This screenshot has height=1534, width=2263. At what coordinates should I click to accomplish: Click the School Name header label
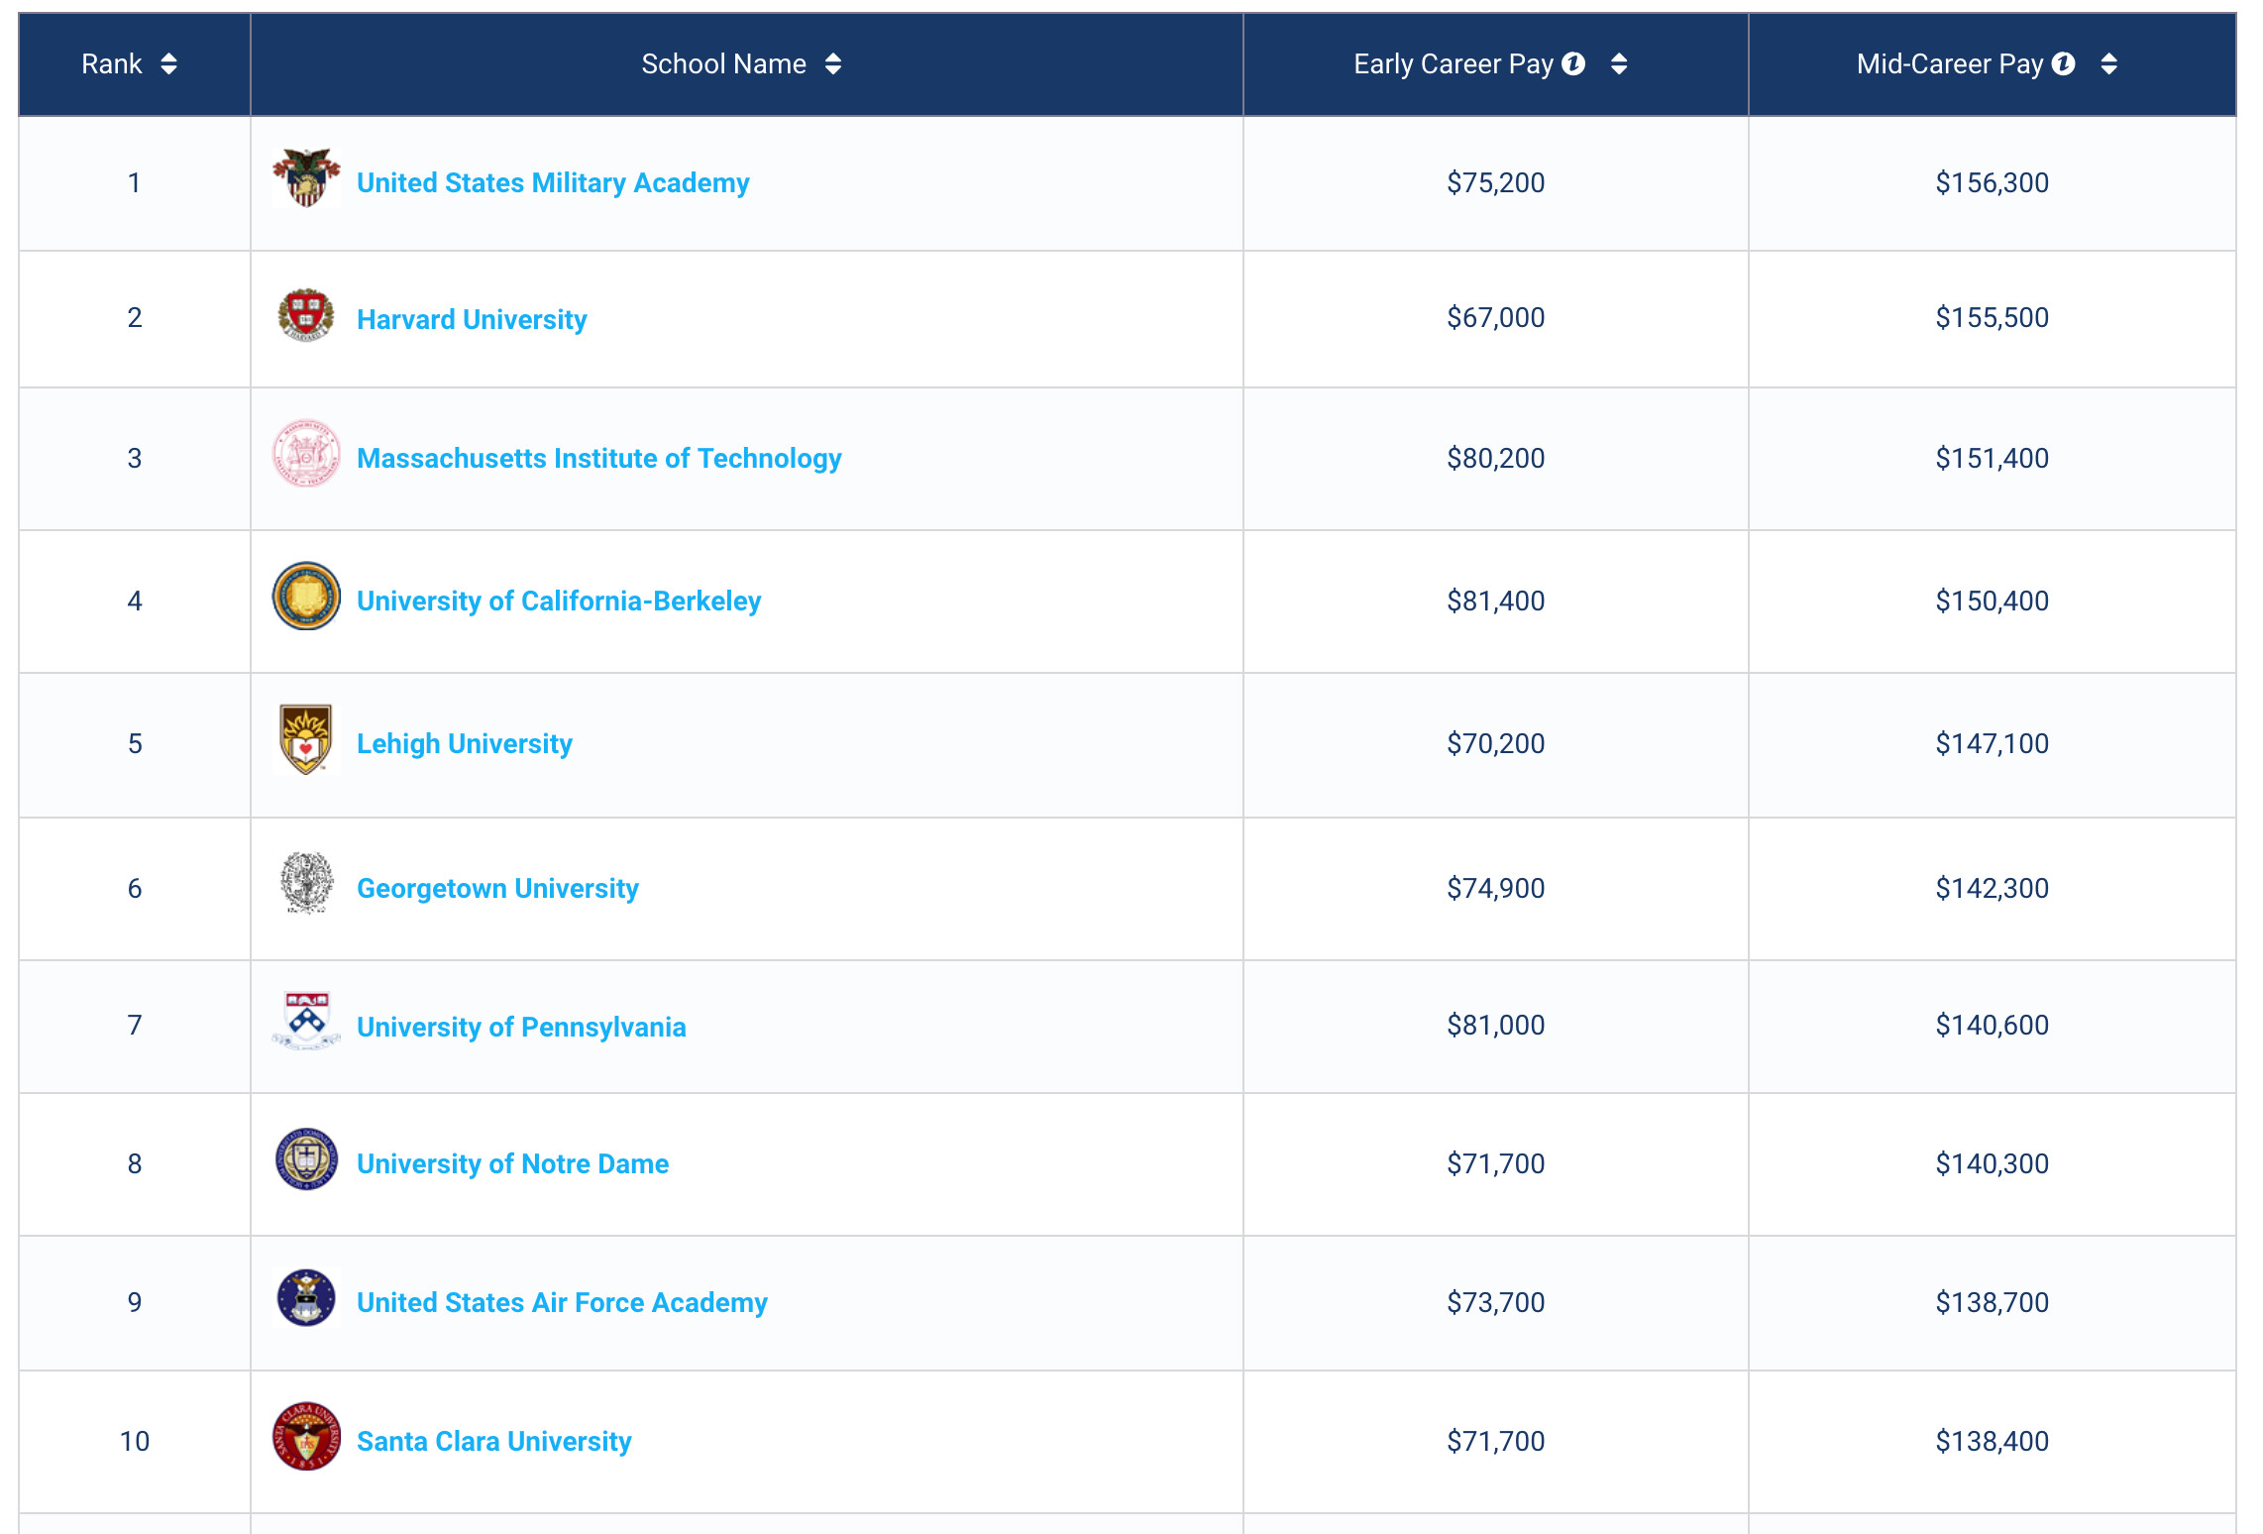(723, 64)
